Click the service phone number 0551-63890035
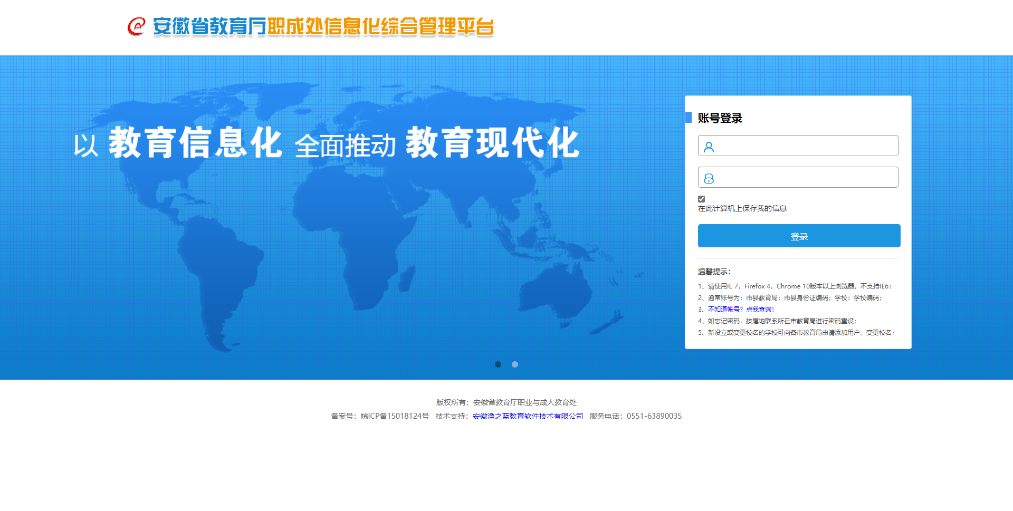Image resolution: width=1013 pixels, height=511 pixels. pyautogui.click(x=654, y=416)
